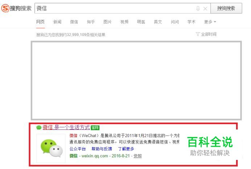Activate voice search microphone icon
The height and width of the screenshot is (169, 251).
point(198,8)
